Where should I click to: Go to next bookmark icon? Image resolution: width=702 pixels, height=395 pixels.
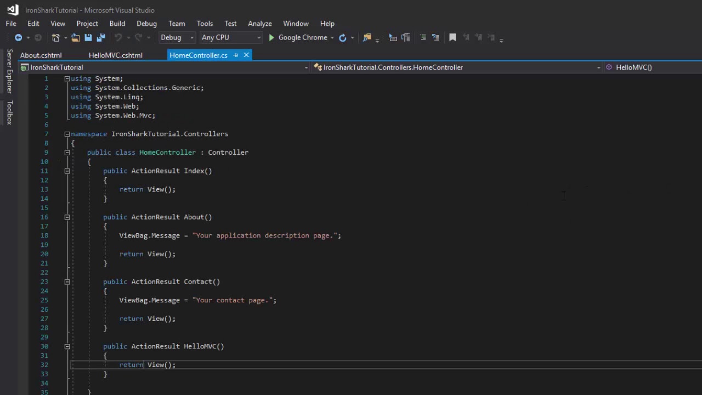click(x=479, y=38)
